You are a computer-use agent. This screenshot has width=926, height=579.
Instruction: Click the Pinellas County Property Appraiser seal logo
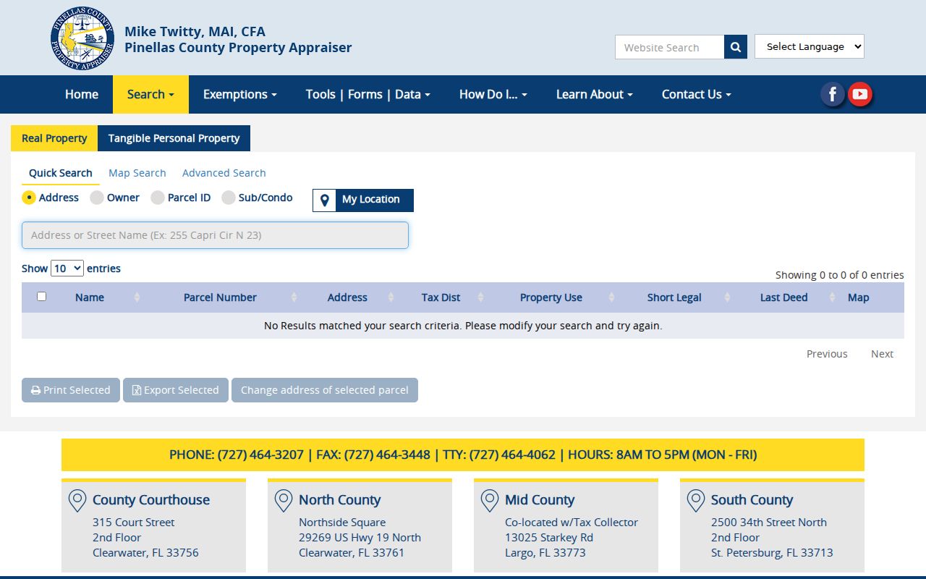(82, 38)
